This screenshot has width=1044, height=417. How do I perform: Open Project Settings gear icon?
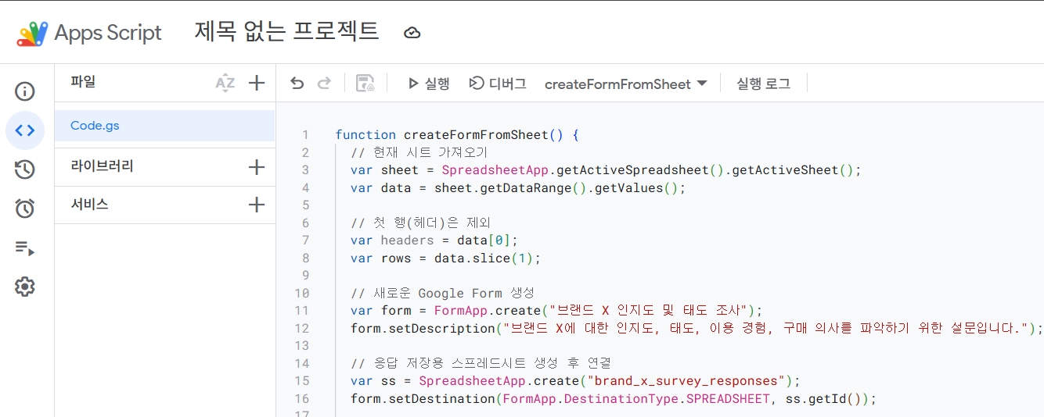point(25,287)
